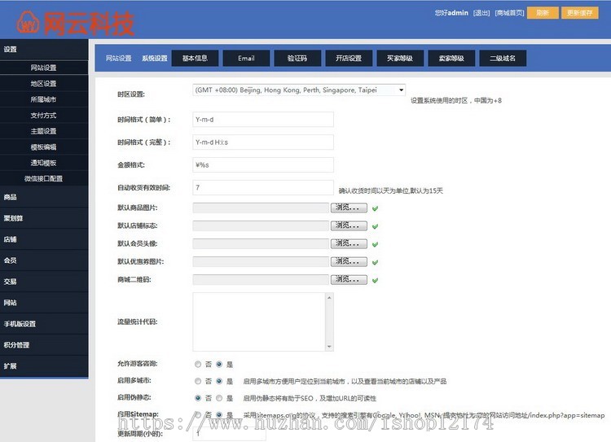This screenshot has height=442, width=611.
Task: Expand the 聚划算 sidebar section
Action: (x=44, y=218)
